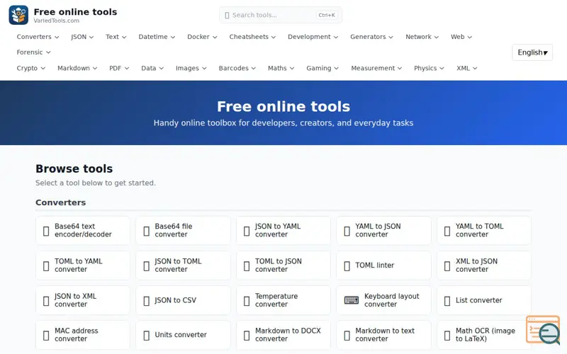Click icon beside Math OCR (image to LaTeX)
Image resolution: width=567 pixels, height=354 pixels.
[x=447, y=335]
